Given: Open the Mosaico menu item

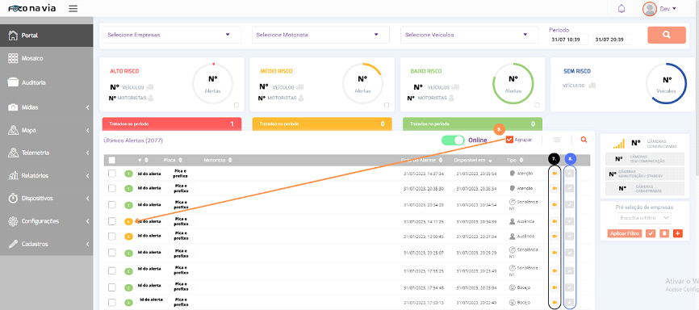Looking at the screenshot, I should pos(46,58).
